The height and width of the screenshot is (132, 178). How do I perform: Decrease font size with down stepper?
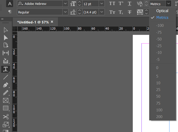coord(79,5)
